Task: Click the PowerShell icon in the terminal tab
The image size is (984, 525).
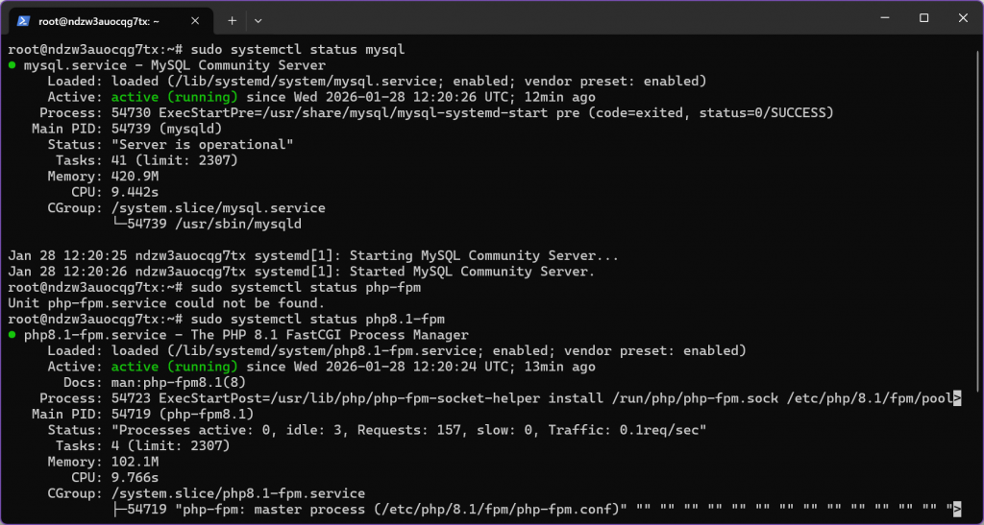Action: [x=23, y=19]
